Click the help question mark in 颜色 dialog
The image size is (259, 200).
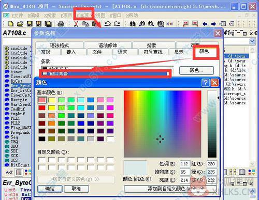[x=205, y=83]
